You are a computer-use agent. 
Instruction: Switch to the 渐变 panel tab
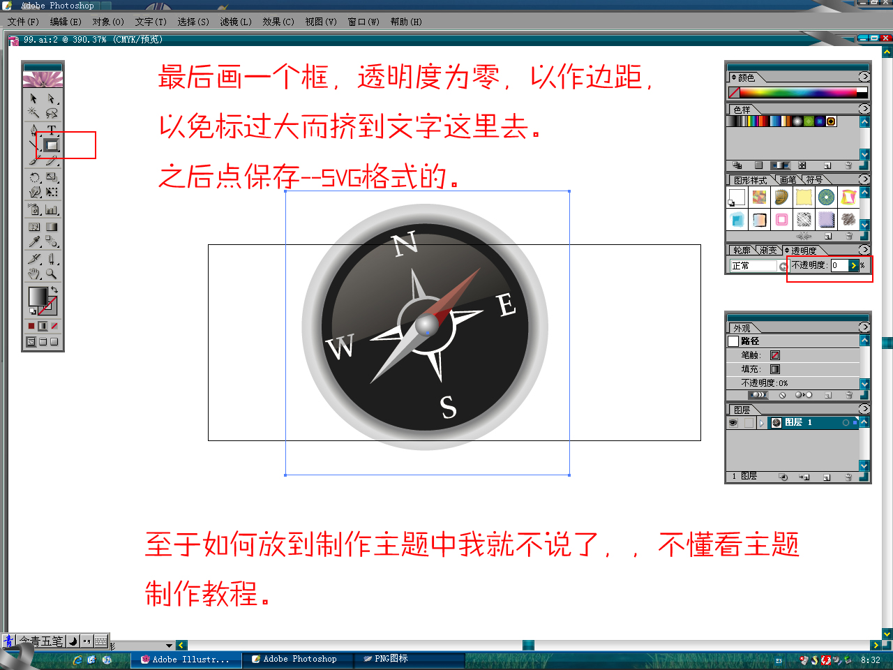click(768, 250)
